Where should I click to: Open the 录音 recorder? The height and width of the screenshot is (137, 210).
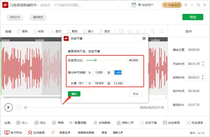(x=104, y=132)
